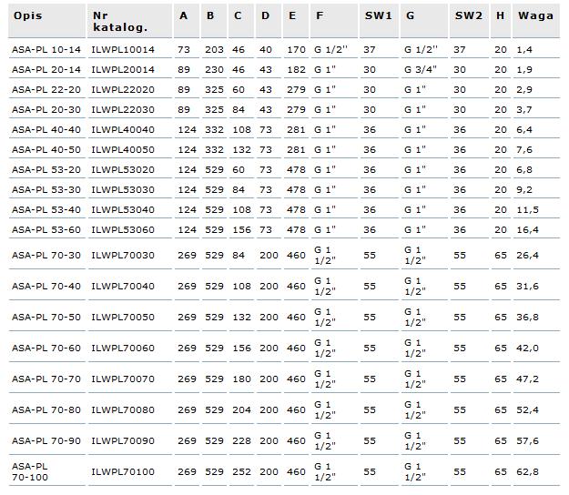569x495 pixels.
Task: Click catalog number ILWPL70050
Action: pos(123,317)
